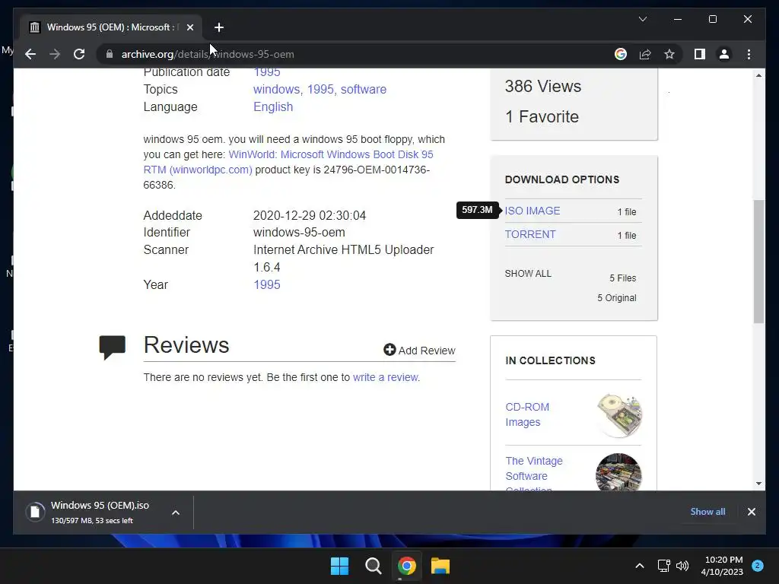The image size is (779, 584).
Task: Open the browser side panel
Action: (x=700, y=54)
